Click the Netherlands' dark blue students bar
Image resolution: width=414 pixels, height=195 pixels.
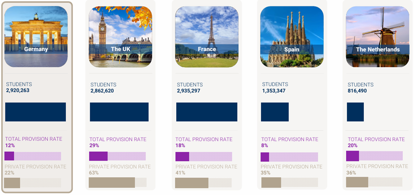(355, 112)
